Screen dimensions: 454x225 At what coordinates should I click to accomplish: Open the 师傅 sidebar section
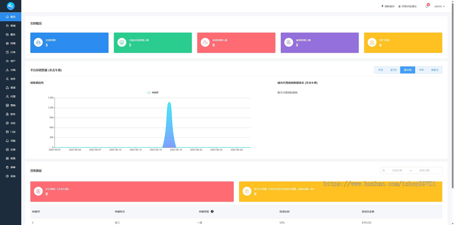coord(11,43)
